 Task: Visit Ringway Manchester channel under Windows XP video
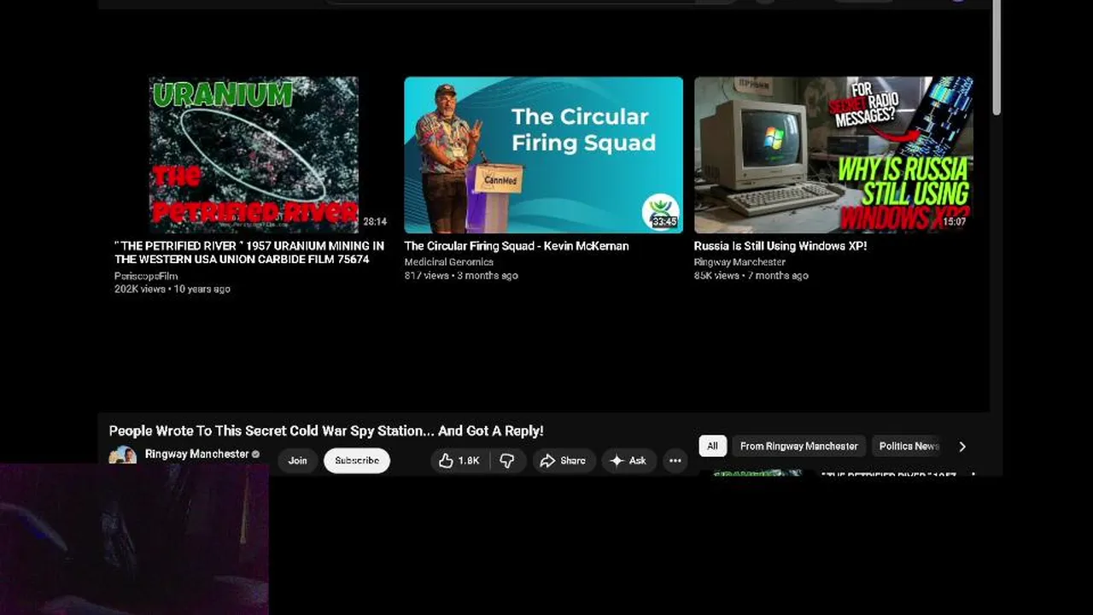tap(739, 262)
